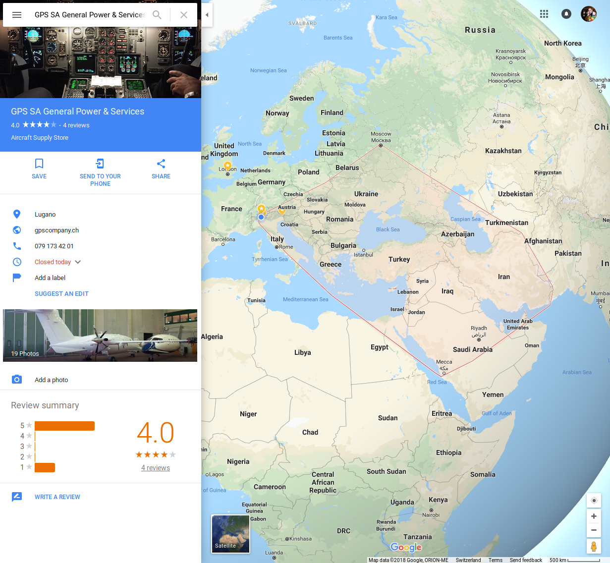Click the SAVE label

tap(39, 176)
